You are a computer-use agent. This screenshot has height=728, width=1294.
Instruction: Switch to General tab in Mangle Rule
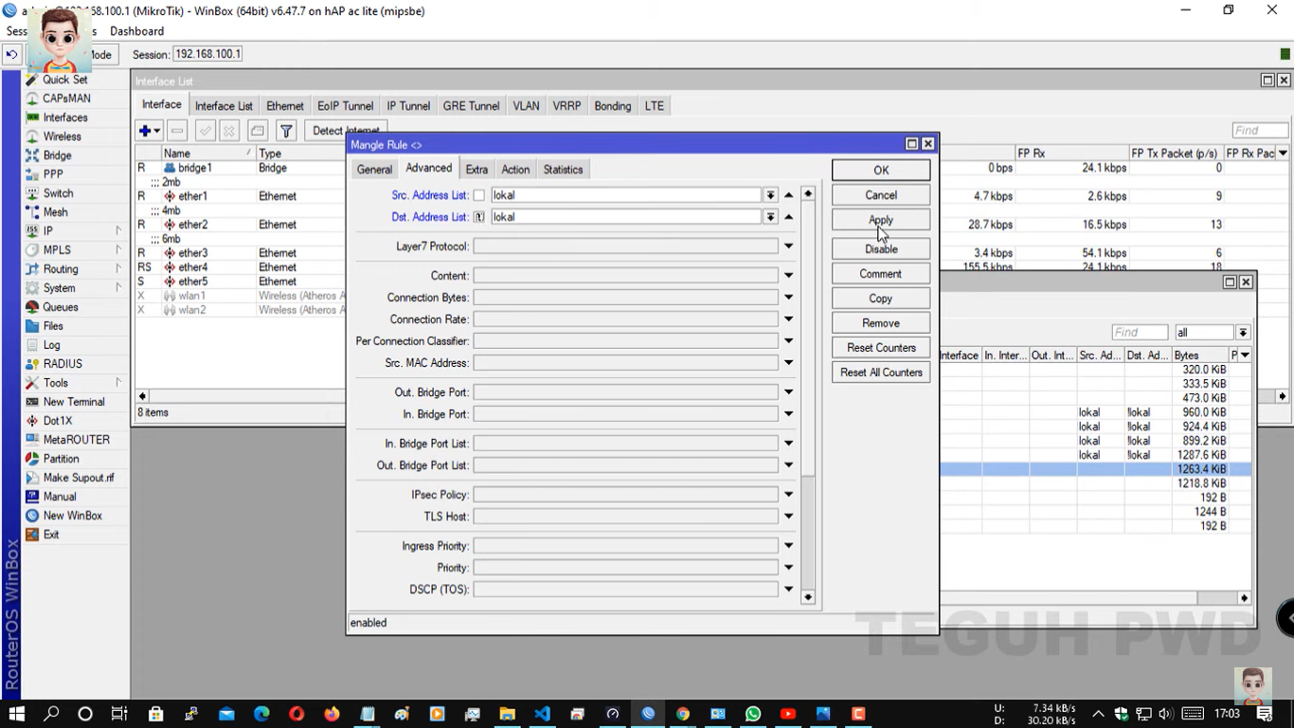pos(374,170)
